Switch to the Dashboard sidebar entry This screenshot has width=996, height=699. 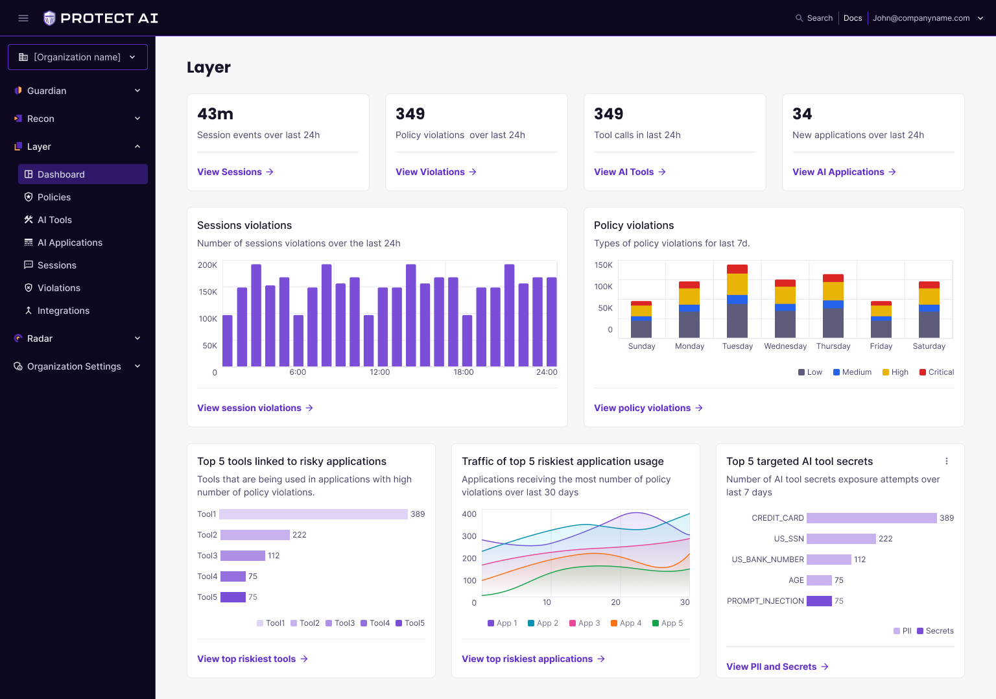tap(61, 174)
